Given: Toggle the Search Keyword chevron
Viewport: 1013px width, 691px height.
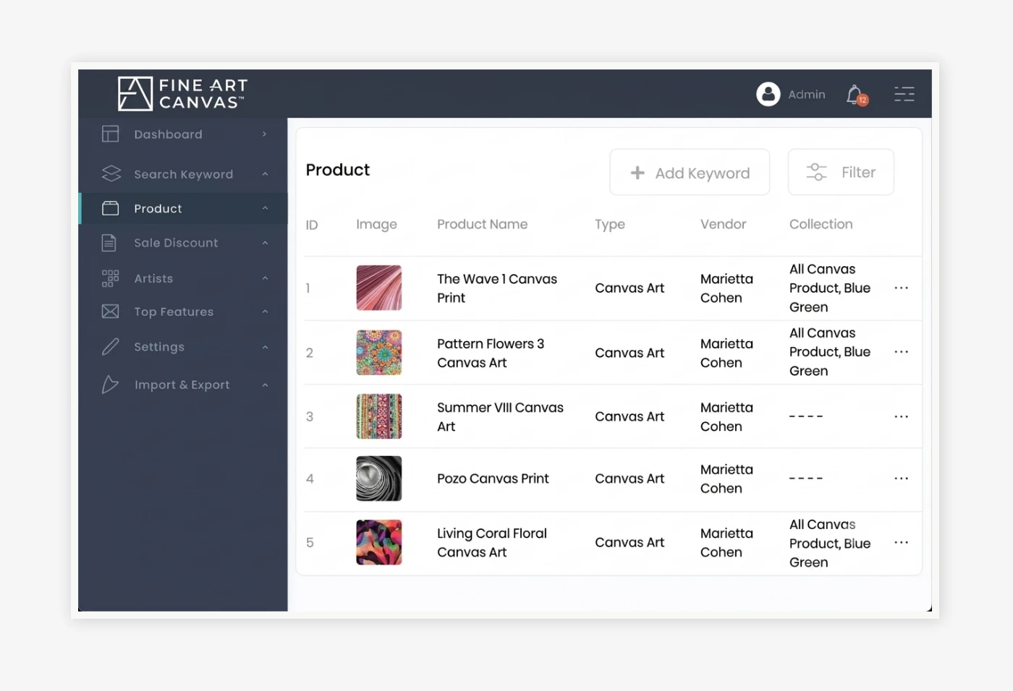Looking at the screenshot, I should (265, 173).
